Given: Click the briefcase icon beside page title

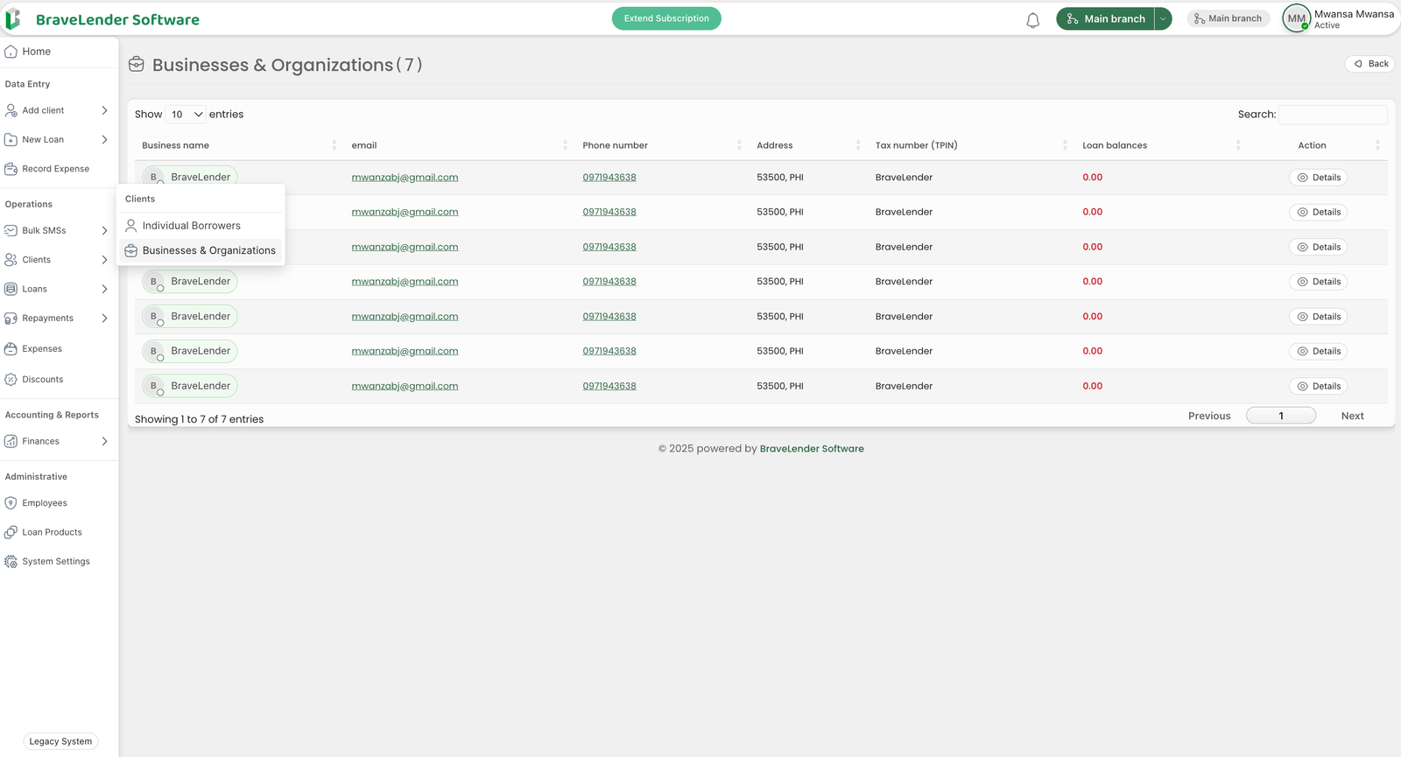Looking at the screenshot, I should 137,64.
